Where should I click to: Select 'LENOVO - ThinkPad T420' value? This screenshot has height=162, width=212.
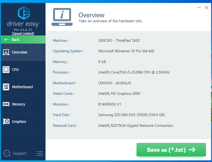tap(119, 40)
